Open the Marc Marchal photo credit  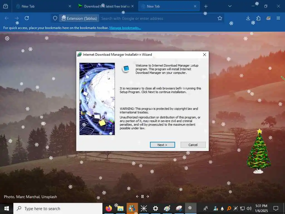tap(28, 197)
